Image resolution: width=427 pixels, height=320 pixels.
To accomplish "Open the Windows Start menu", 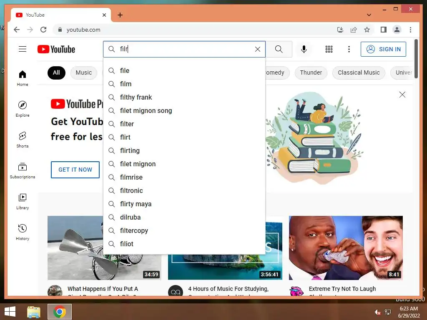I will [10, 312].
